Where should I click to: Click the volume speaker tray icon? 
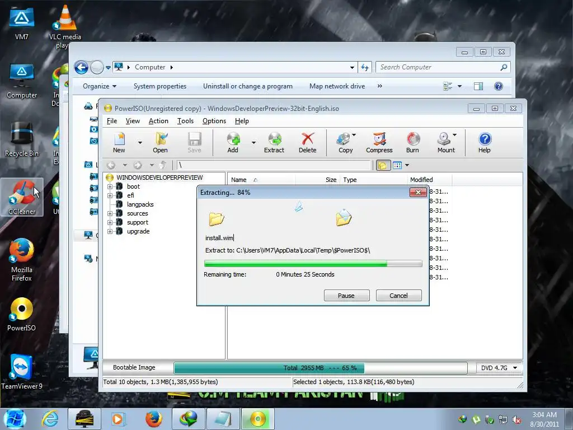point(516,420)
